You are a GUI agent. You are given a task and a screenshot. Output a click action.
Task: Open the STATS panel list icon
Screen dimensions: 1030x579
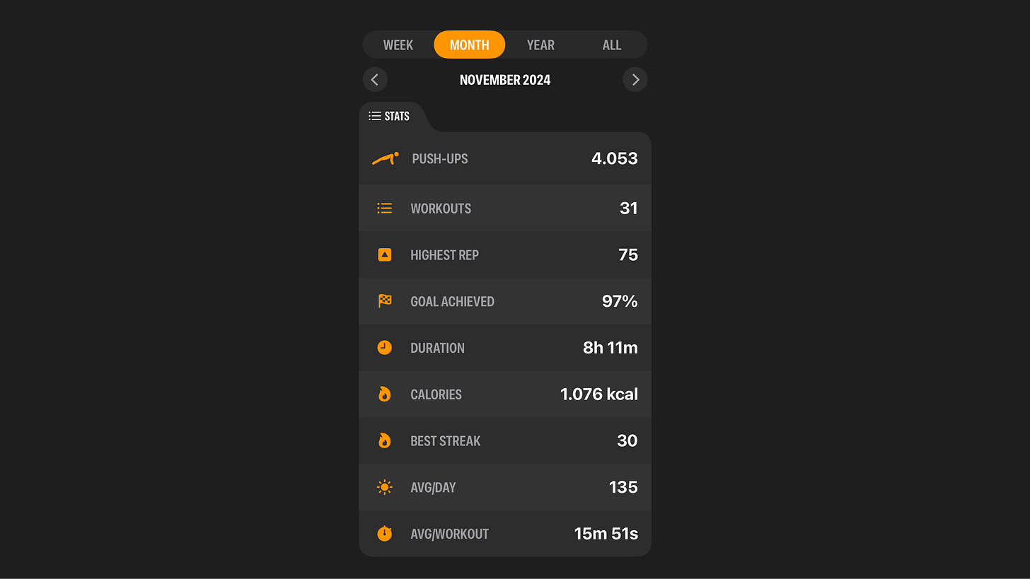tap(374, 116)
